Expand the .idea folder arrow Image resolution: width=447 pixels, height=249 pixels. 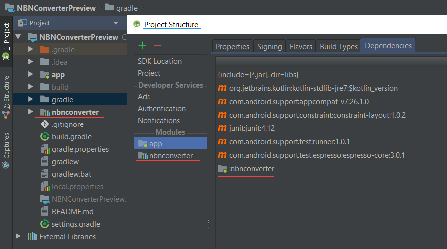31,62
